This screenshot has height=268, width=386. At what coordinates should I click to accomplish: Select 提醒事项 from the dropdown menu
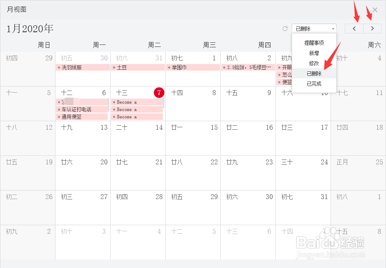[314, 42]
